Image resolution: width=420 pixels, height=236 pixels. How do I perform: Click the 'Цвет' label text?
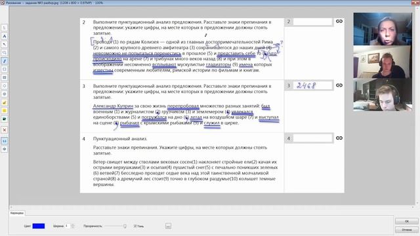pos(28,226)
